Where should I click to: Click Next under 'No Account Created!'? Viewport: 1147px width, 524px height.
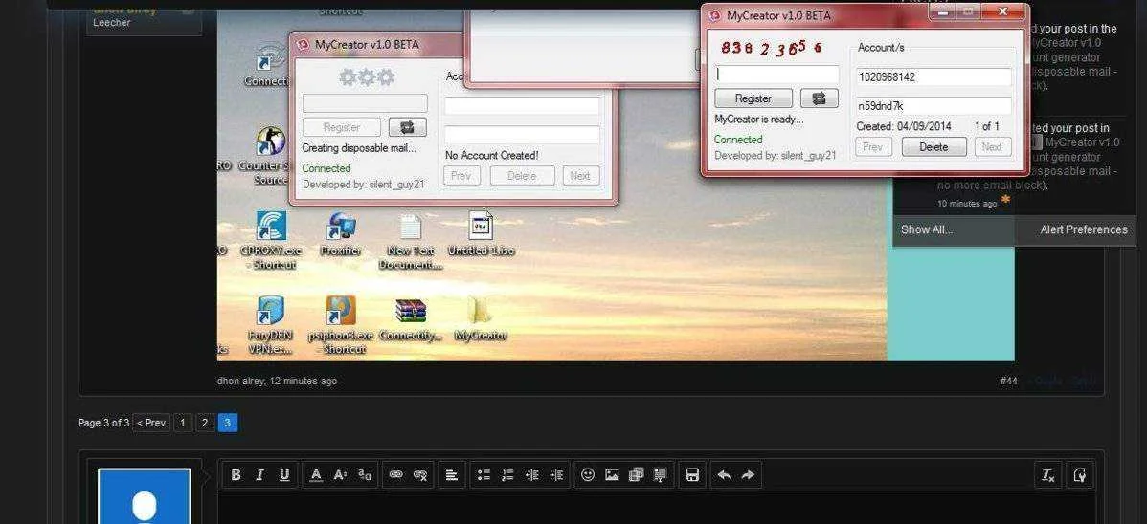pos(581,175)
